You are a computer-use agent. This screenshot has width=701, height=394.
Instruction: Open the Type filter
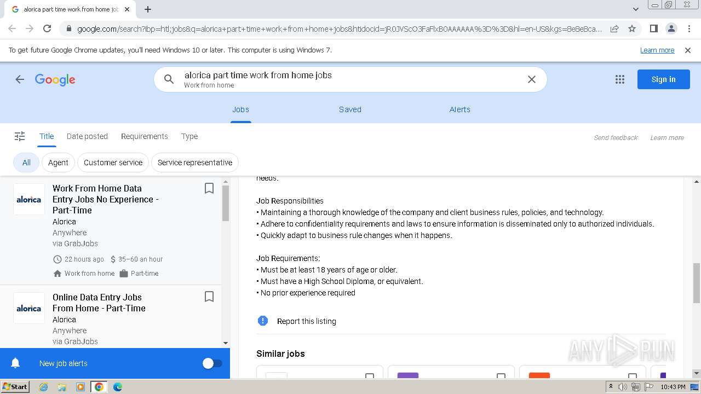coord(189,136)
